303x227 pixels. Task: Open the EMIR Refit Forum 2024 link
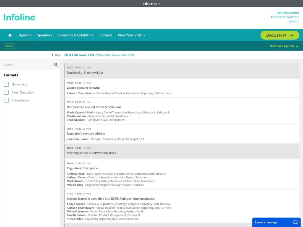click(x=79, y=55)
